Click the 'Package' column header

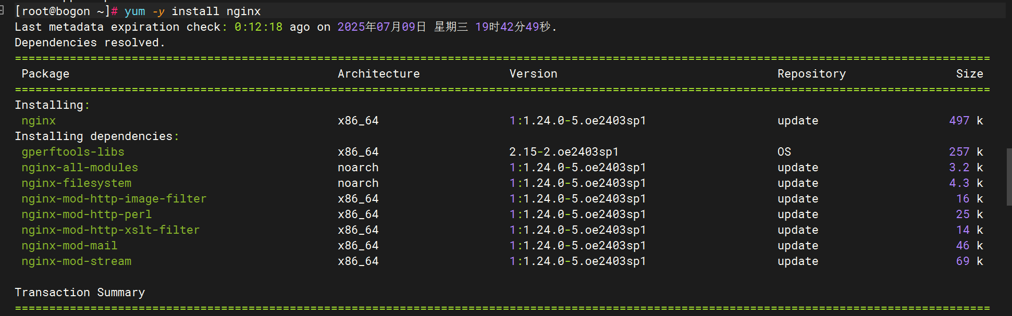click(45, 74)
